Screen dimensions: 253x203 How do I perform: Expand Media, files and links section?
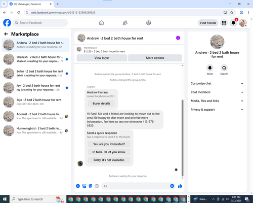217,101
